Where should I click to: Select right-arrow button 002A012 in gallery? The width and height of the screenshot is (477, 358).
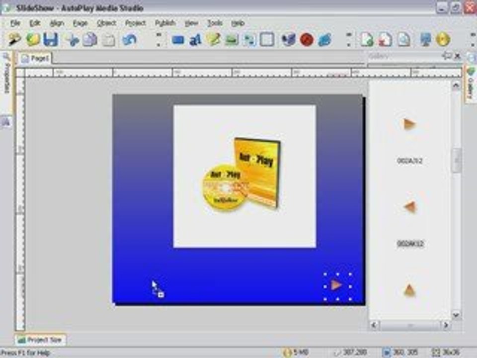point(409,124)
